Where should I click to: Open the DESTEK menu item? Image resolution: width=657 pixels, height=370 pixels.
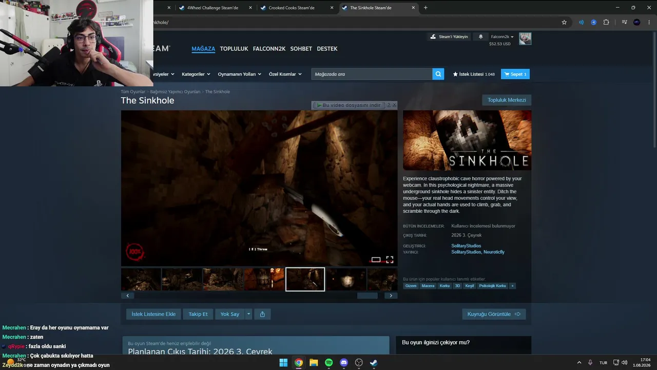[x=327, y=49]
